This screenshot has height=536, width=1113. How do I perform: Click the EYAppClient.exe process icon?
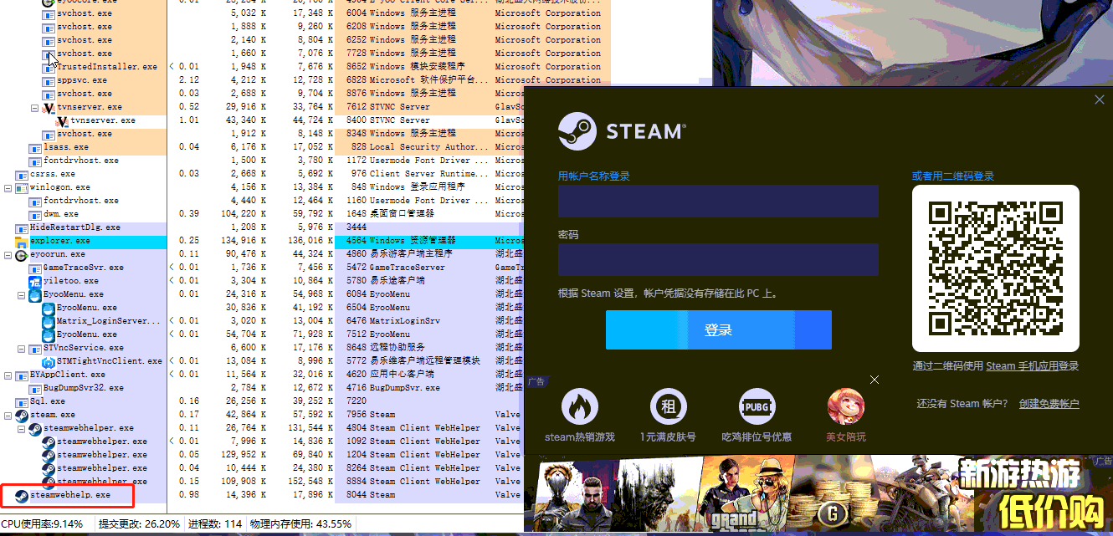tap(22, 375)
